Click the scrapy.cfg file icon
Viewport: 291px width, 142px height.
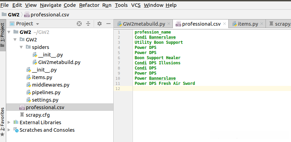pyautogui.click(x=22, y=115)
